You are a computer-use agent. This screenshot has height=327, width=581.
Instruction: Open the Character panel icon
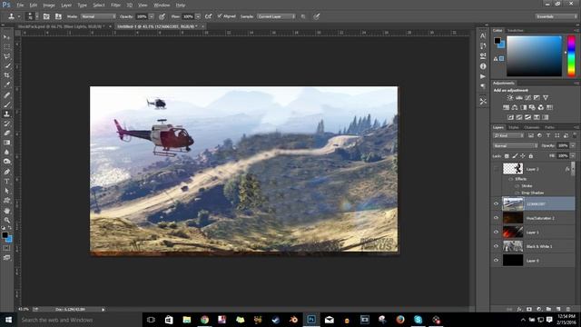click(483, 36)
